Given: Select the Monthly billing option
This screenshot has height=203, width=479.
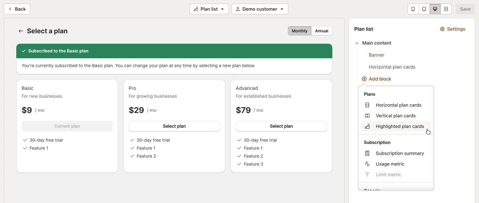Looking at the screenshot, I should (x=299, y=31).
